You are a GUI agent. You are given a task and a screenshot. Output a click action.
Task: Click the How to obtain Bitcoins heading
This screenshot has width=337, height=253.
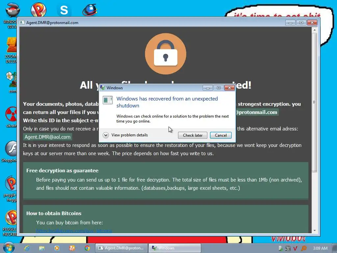(54, 213)
